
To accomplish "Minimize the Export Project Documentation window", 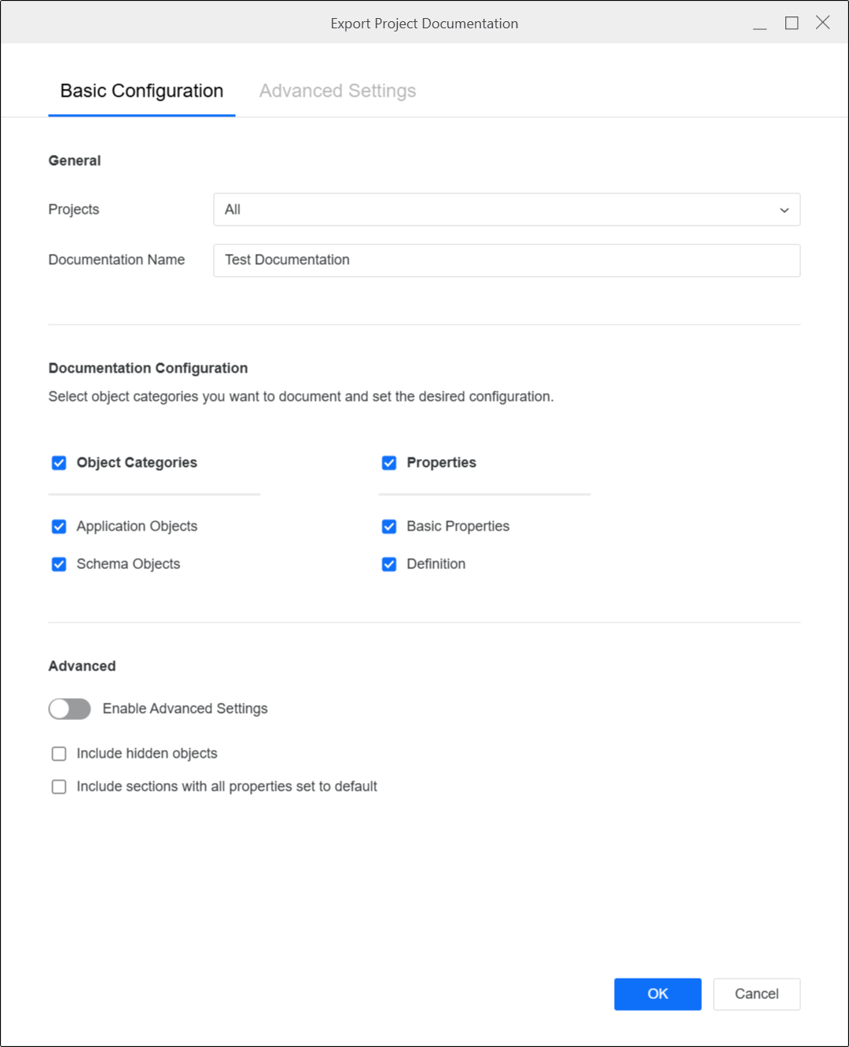I will click(x=759, y=24).
